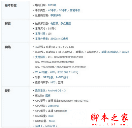Click the 蓝牙 text in 连接与共享
This screenshot has height=128, width=132.
[x=61, y=82]
